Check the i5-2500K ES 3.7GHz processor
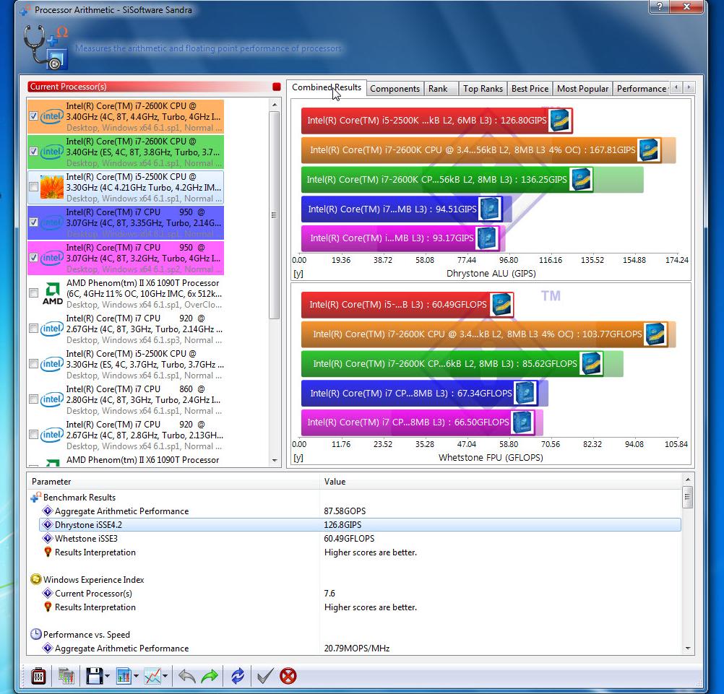 [x=33, y=364]
